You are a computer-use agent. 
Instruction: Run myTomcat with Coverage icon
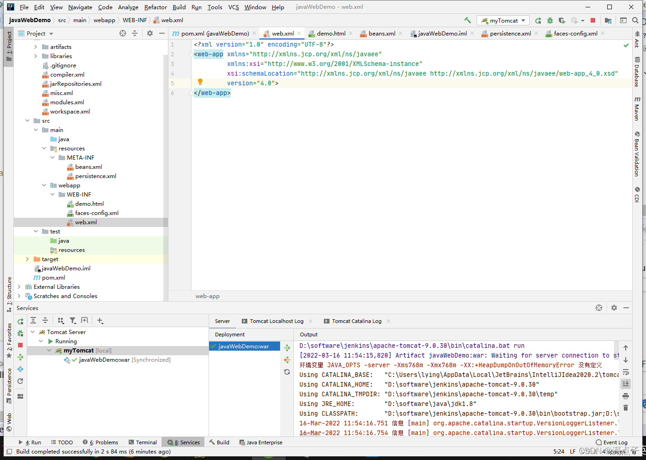click(x=562, y=20)
